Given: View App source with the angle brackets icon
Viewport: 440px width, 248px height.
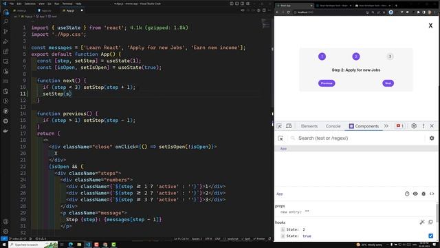Looking at the screenshot, I should (x=432, y=194).
